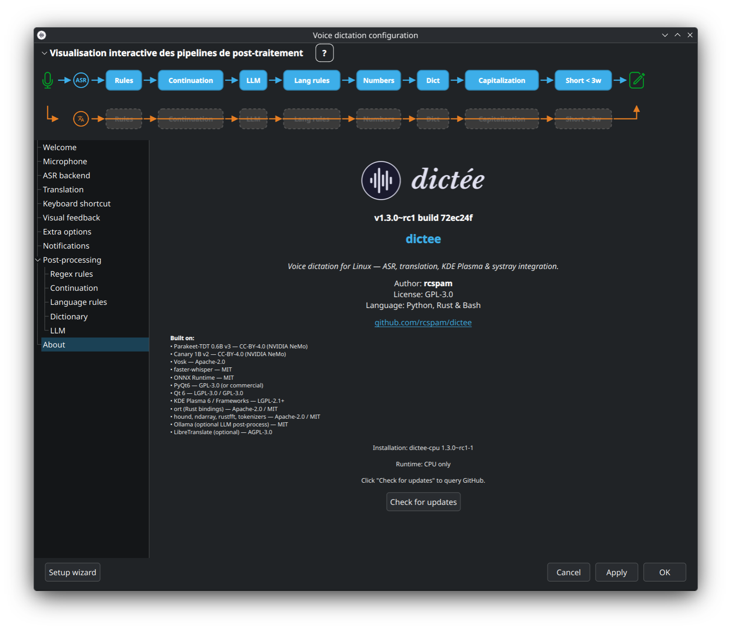Toggle the blue Numbers pipeline step

pyautogui.click(x=379, y=80)
